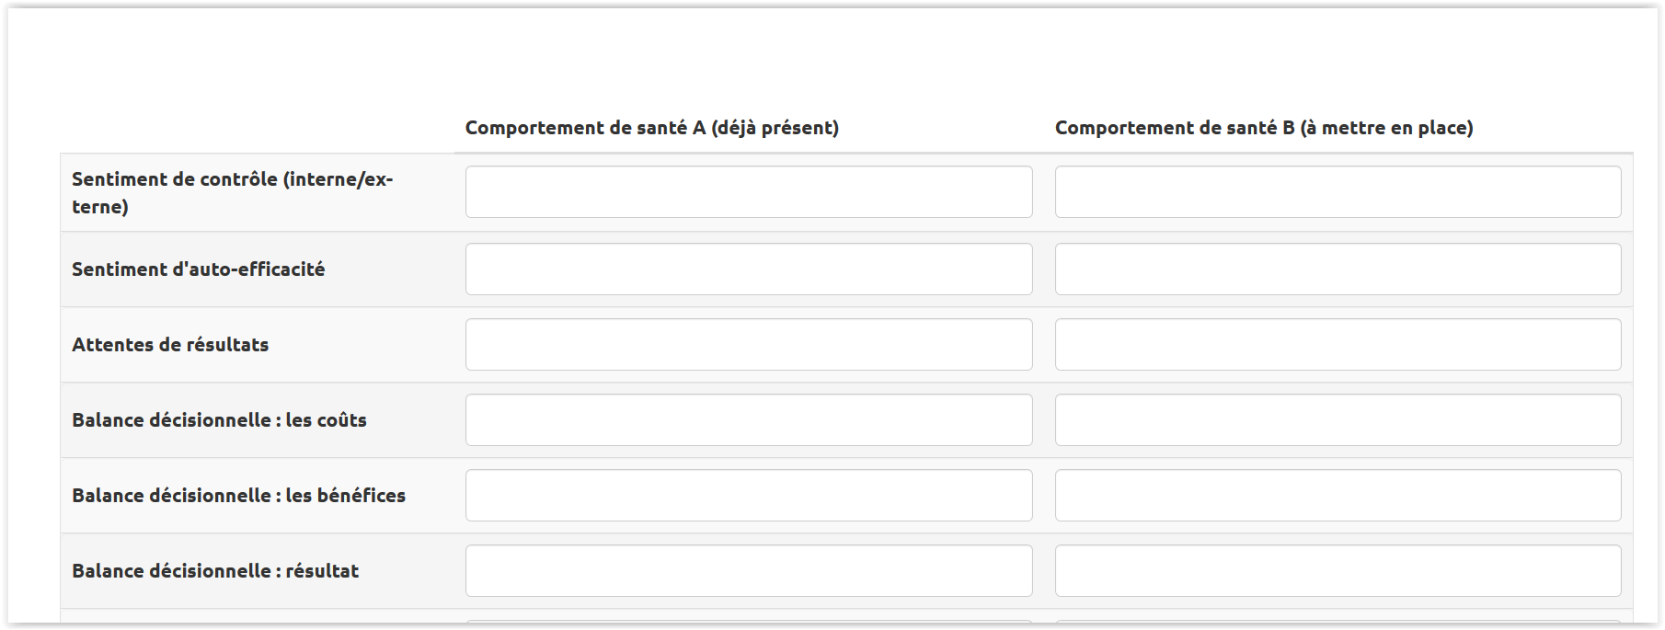Focus Sentiment d'auto-efficacité input under Comportement B
Image resolution: width=1665 pixels, height=630 pixels.
point(1338,269)
